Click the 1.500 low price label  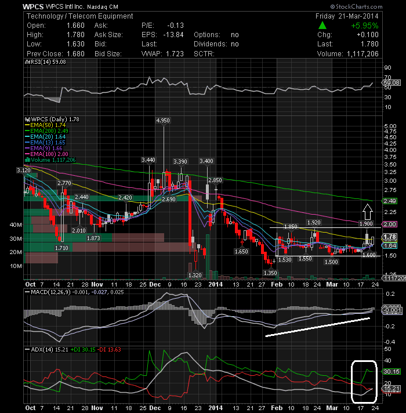[331, 262]
